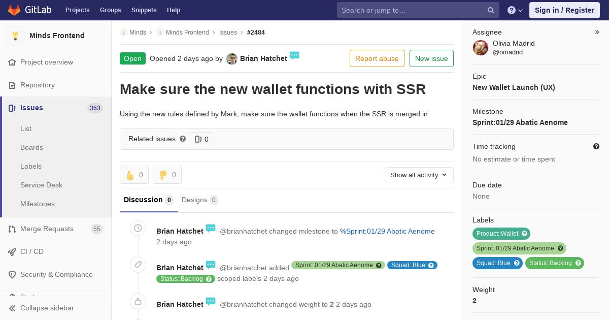Screen dimensions: 609x320
Task: Open the Groups menu in the top bar
Action: click(110, 10)
